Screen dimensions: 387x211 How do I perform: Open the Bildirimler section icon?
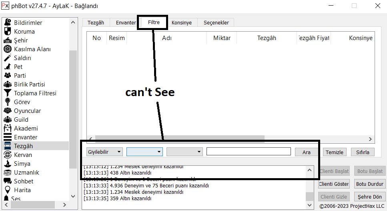[7, 23]
